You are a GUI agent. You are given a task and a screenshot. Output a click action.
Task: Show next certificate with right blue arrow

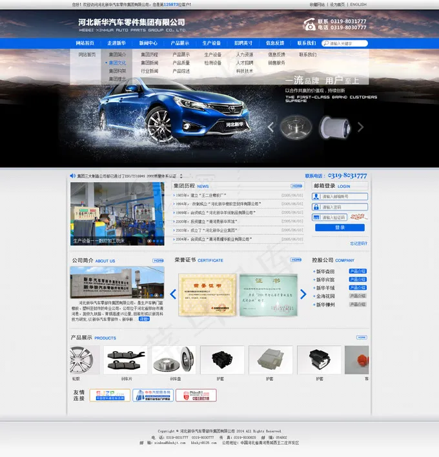[303, 294]
